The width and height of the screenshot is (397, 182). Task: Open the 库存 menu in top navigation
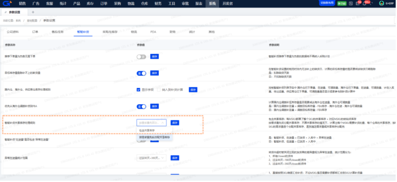pyautogui.click(x=88, y=3)
